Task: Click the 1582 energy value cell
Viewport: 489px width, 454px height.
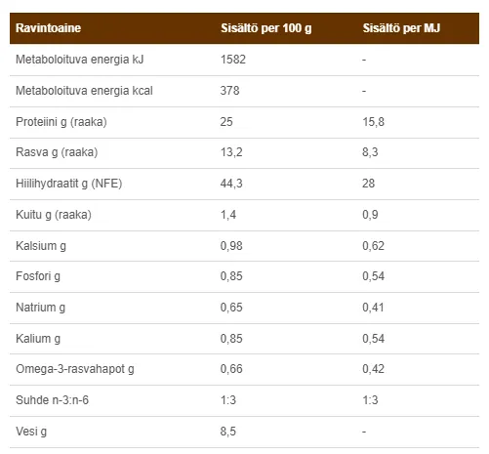Action: tap(233, 60)
